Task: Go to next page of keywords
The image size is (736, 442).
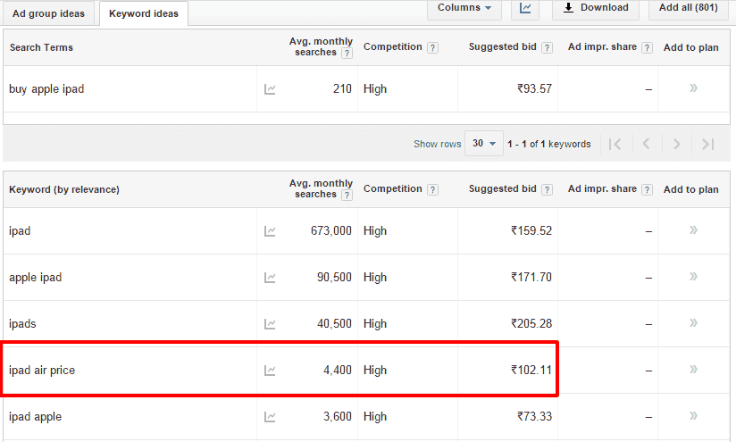Action: click(676, 144)
